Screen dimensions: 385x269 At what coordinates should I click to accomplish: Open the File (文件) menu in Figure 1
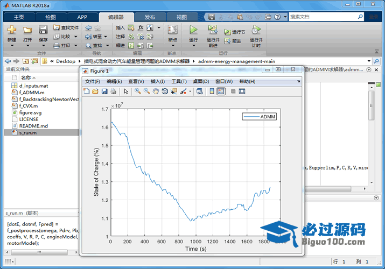coord(93,81)
